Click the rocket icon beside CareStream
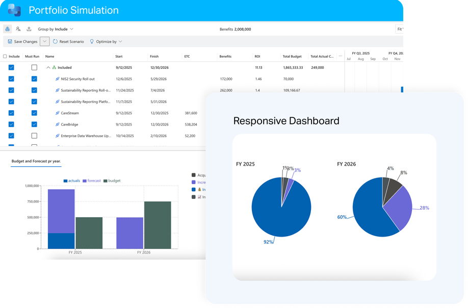This screenshot has width=469, height=308. pos(58,113)
